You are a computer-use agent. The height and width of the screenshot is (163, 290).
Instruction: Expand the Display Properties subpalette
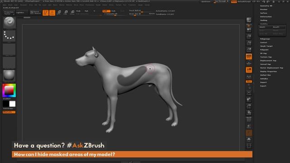tap(268, 72)
